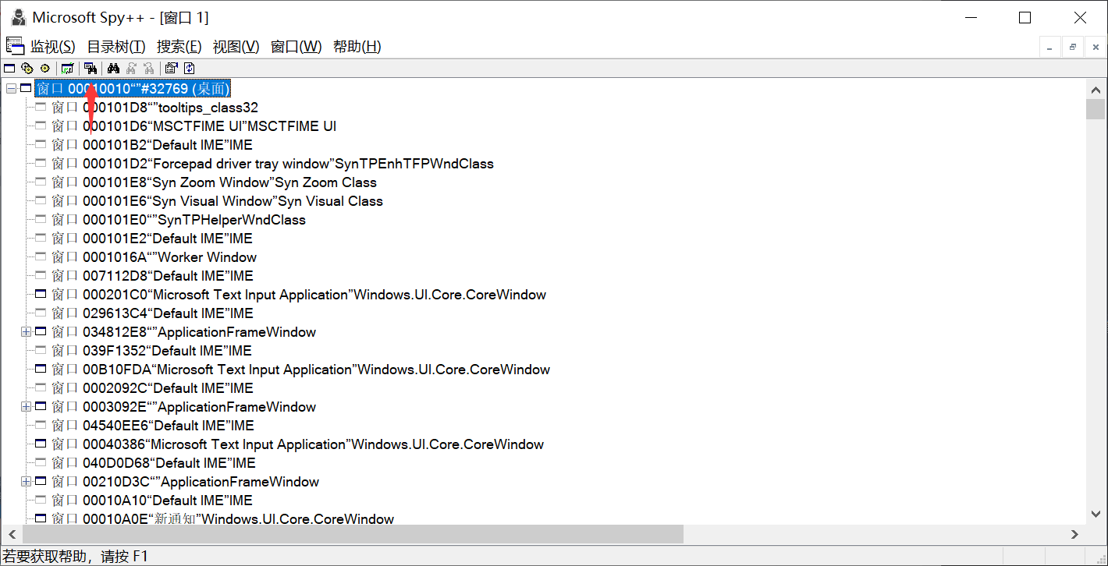Select row 000101D6 "MSCTFIME UI"
Viewport: 1108px width, 566px height.
[x=194, y=126]
